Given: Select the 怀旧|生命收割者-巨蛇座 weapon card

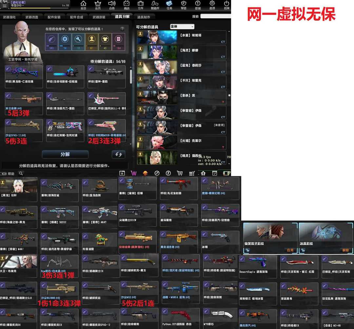Looking at the screenshot, I should click(65, 77).
